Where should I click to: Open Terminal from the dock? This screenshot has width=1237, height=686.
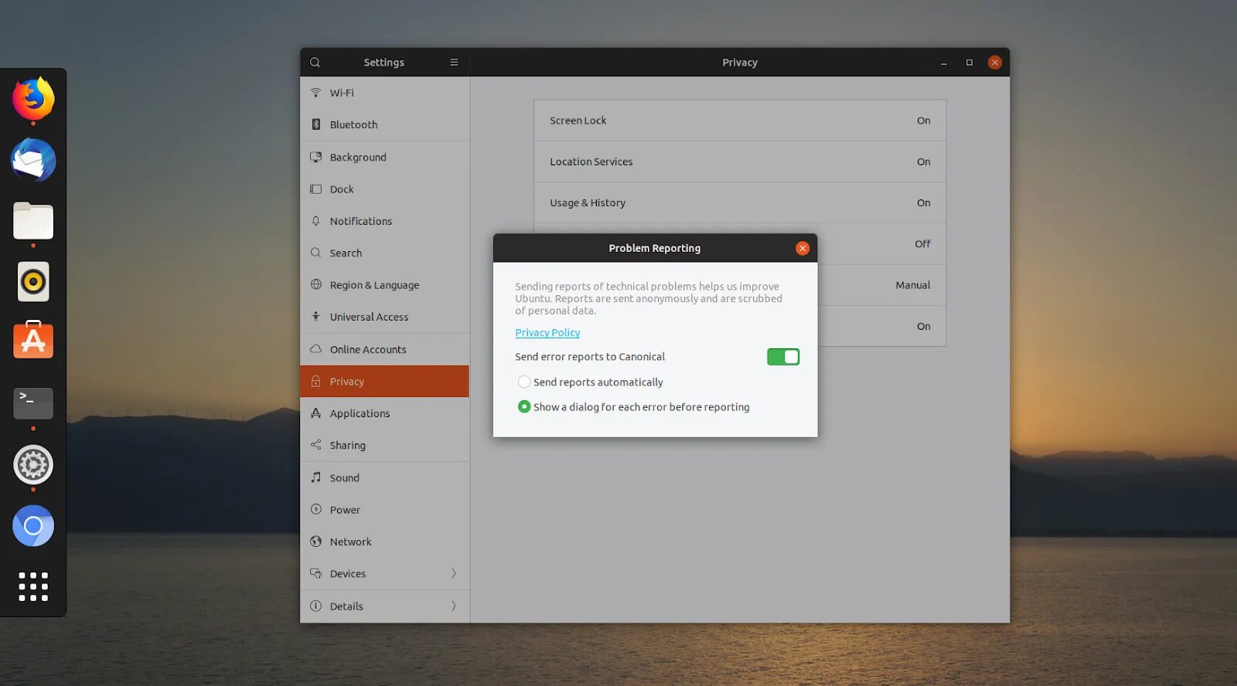[x=33, y=403]
